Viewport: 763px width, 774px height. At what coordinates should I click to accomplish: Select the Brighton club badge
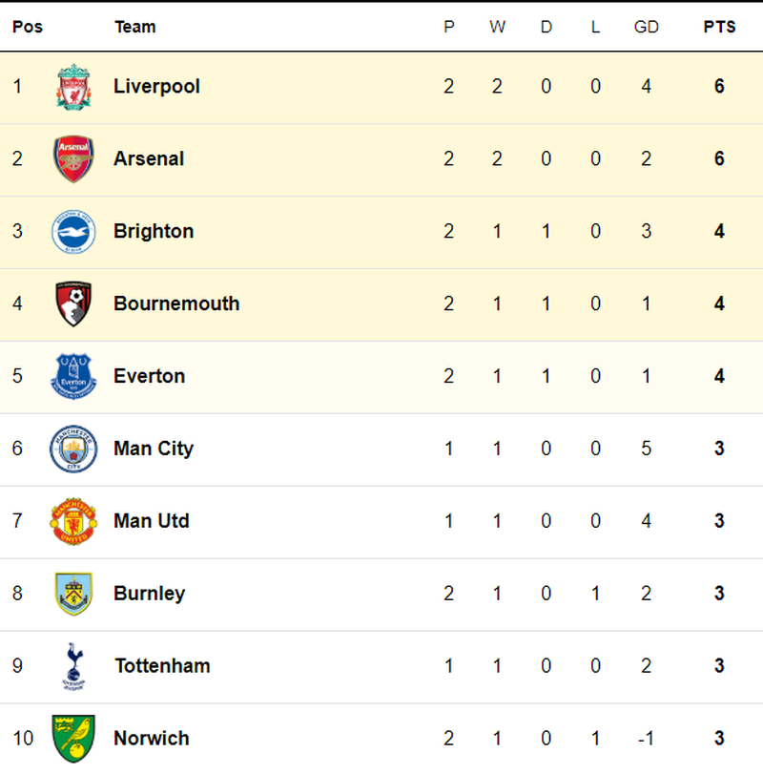[73, 232]
